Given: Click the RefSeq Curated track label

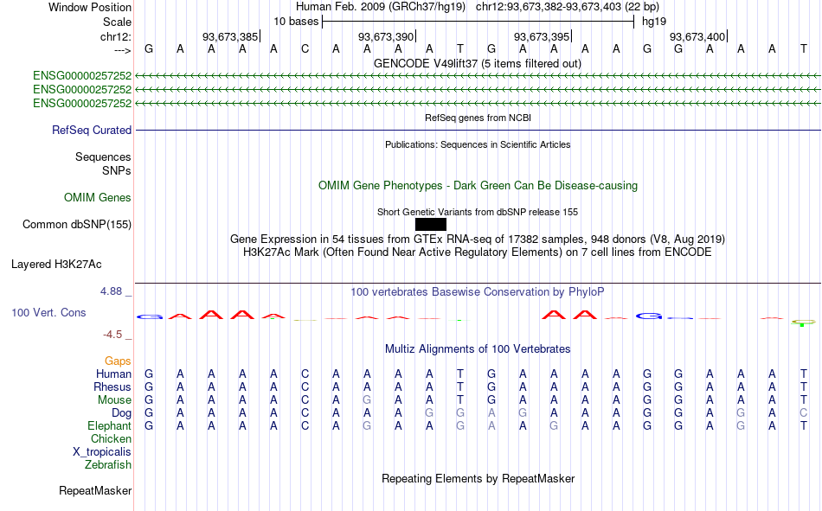Looking at the screenshot, I should click(x=92, y=130).
